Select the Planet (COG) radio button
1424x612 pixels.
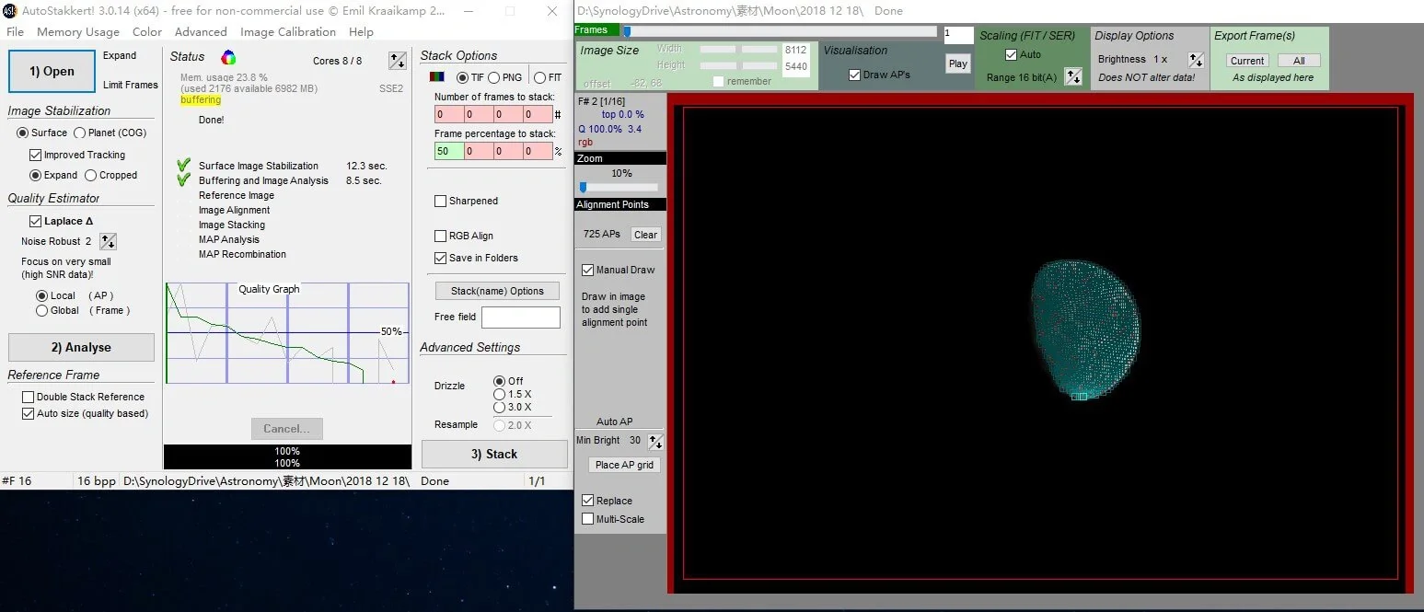tap(80, 133)
